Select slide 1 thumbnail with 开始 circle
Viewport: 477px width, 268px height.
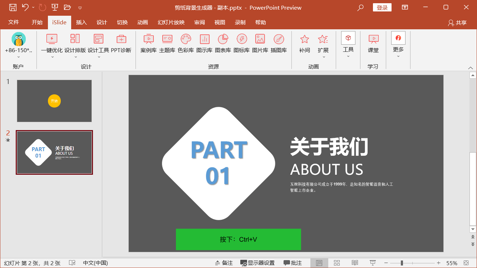tap(54, 101)
